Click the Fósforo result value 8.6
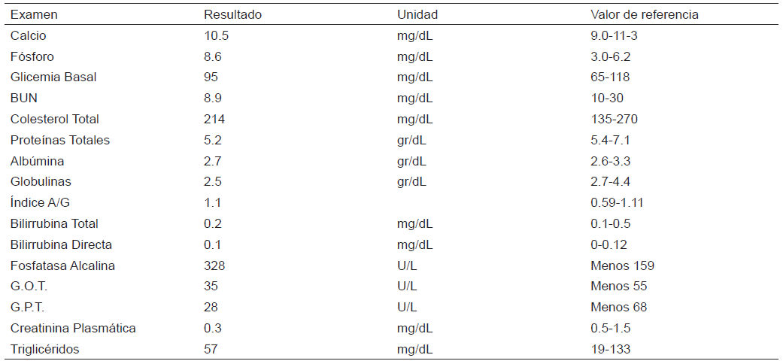This screenshot has height=361, width=783. tap(212, 56)
